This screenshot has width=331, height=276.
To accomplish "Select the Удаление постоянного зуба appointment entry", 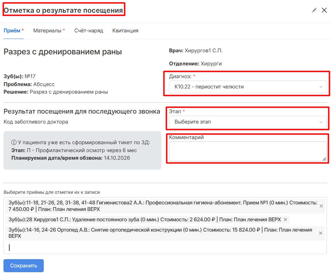I will (x=144, y=220).
